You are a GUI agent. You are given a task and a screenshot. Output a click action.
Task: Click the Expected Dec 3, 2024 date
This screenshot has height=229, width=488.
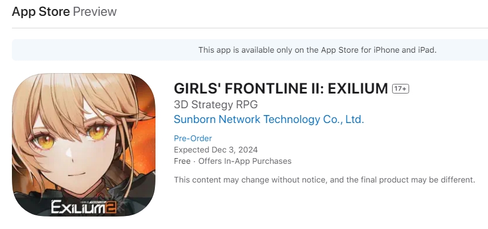[x=216, y=150]
